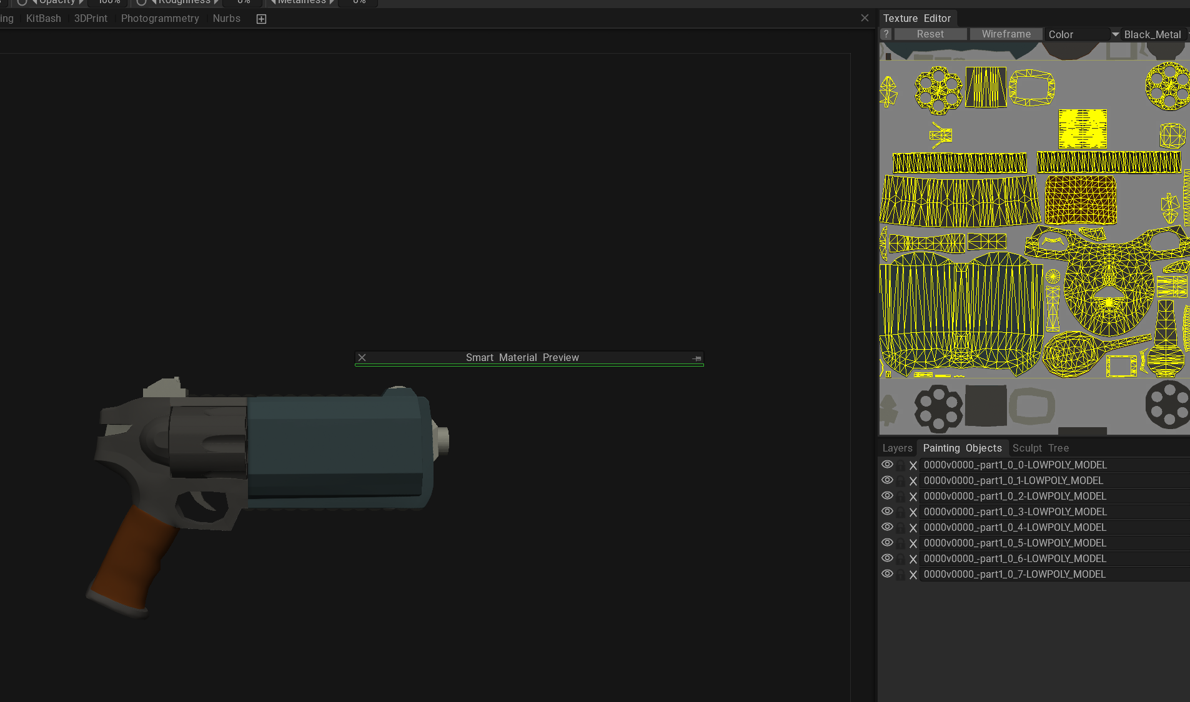Click the Roughness increase arrow
The width and height of the screenshot is (1190, 702).
tap(216, 2)
